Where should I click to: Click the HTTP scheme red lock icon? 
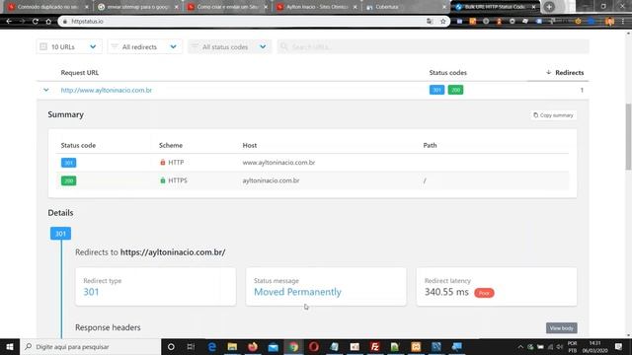click(x=163, y=162)
